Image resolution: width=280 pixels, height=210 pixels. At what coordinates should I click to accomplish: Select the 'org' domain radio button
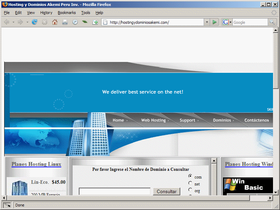point(190,190)
